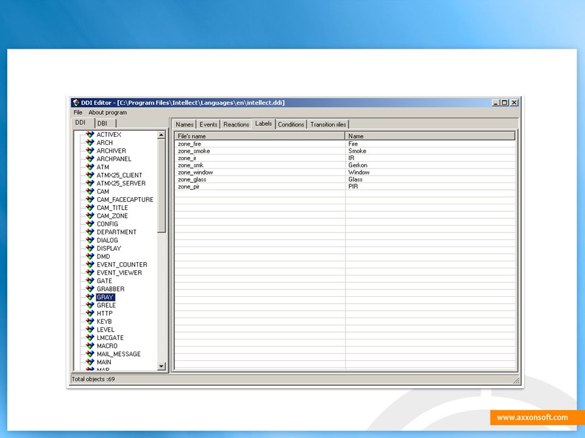Click the icon beside ATMX25_SERVER
This screenshot has width=585, height=438.
(90, 183)
